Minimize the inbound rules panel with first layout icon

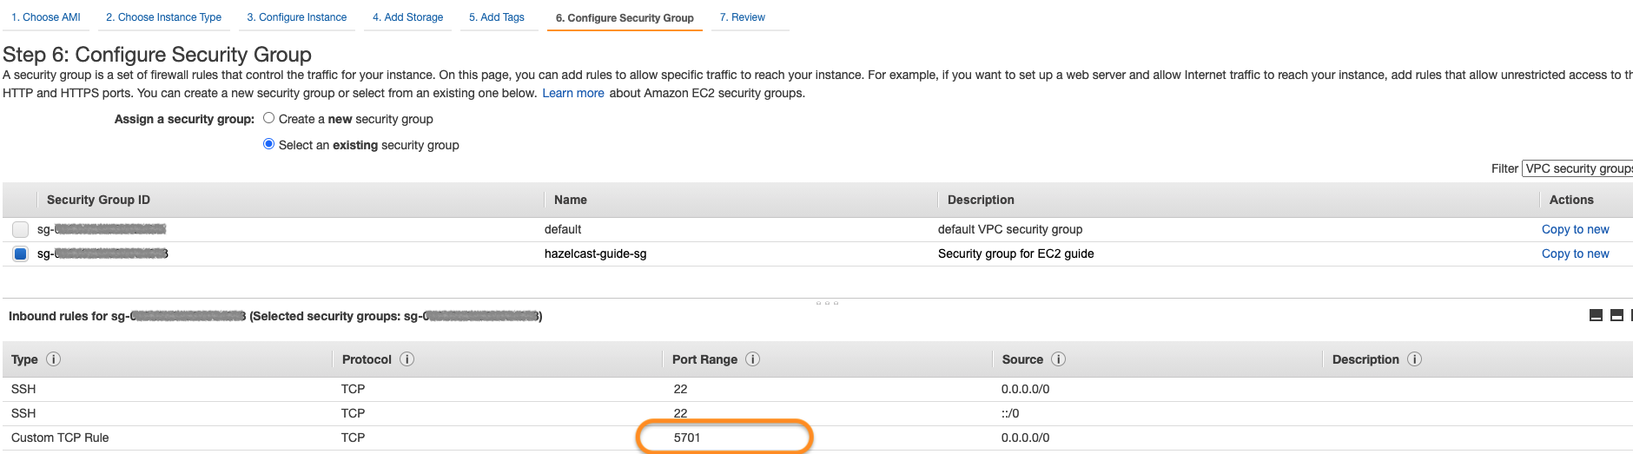tap(1596, 315)
